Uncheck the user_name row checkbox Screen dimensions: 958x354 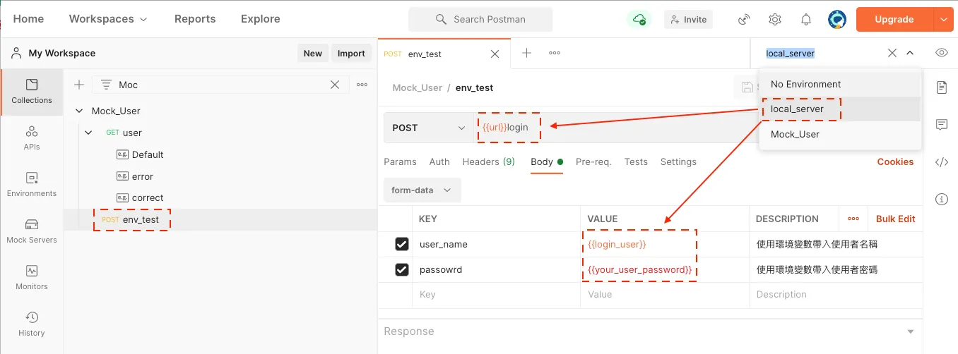coord(402,244)
